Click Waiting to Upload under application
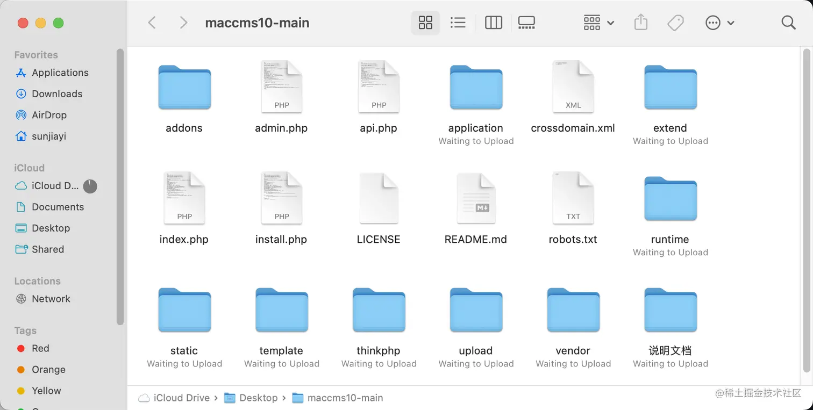Screen dimensions: 813x410 pos(476,141)
